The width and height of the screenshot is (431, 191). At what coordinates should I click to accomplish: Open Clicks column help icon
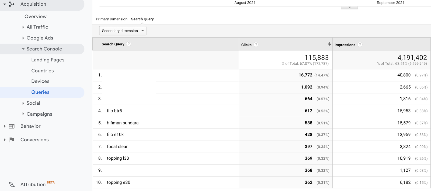point(256,45)
